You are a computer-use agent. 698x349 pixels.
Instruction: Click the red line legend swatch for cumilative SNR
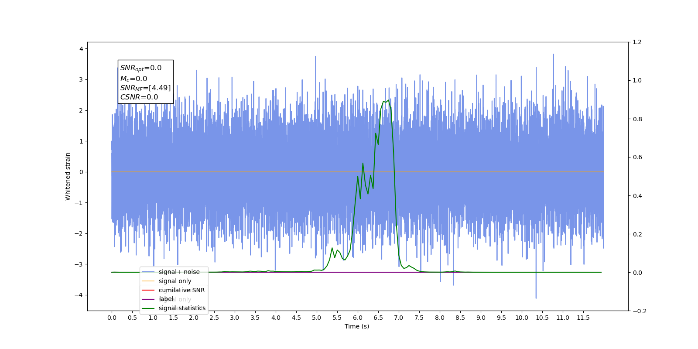point(148,290)
